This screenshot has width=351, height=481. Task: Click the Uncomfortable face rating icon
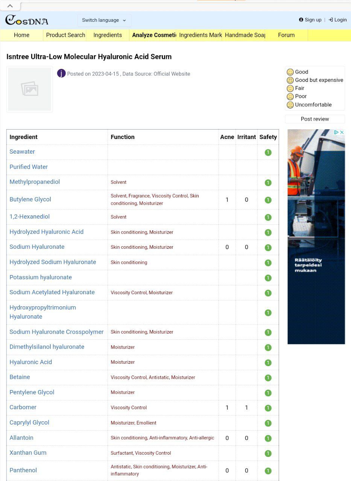click(x=290, y=105)
